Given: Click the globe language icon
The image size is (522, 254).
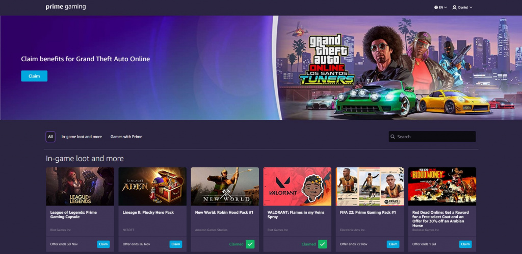Looking at the screenshot, I should point(436,7).
